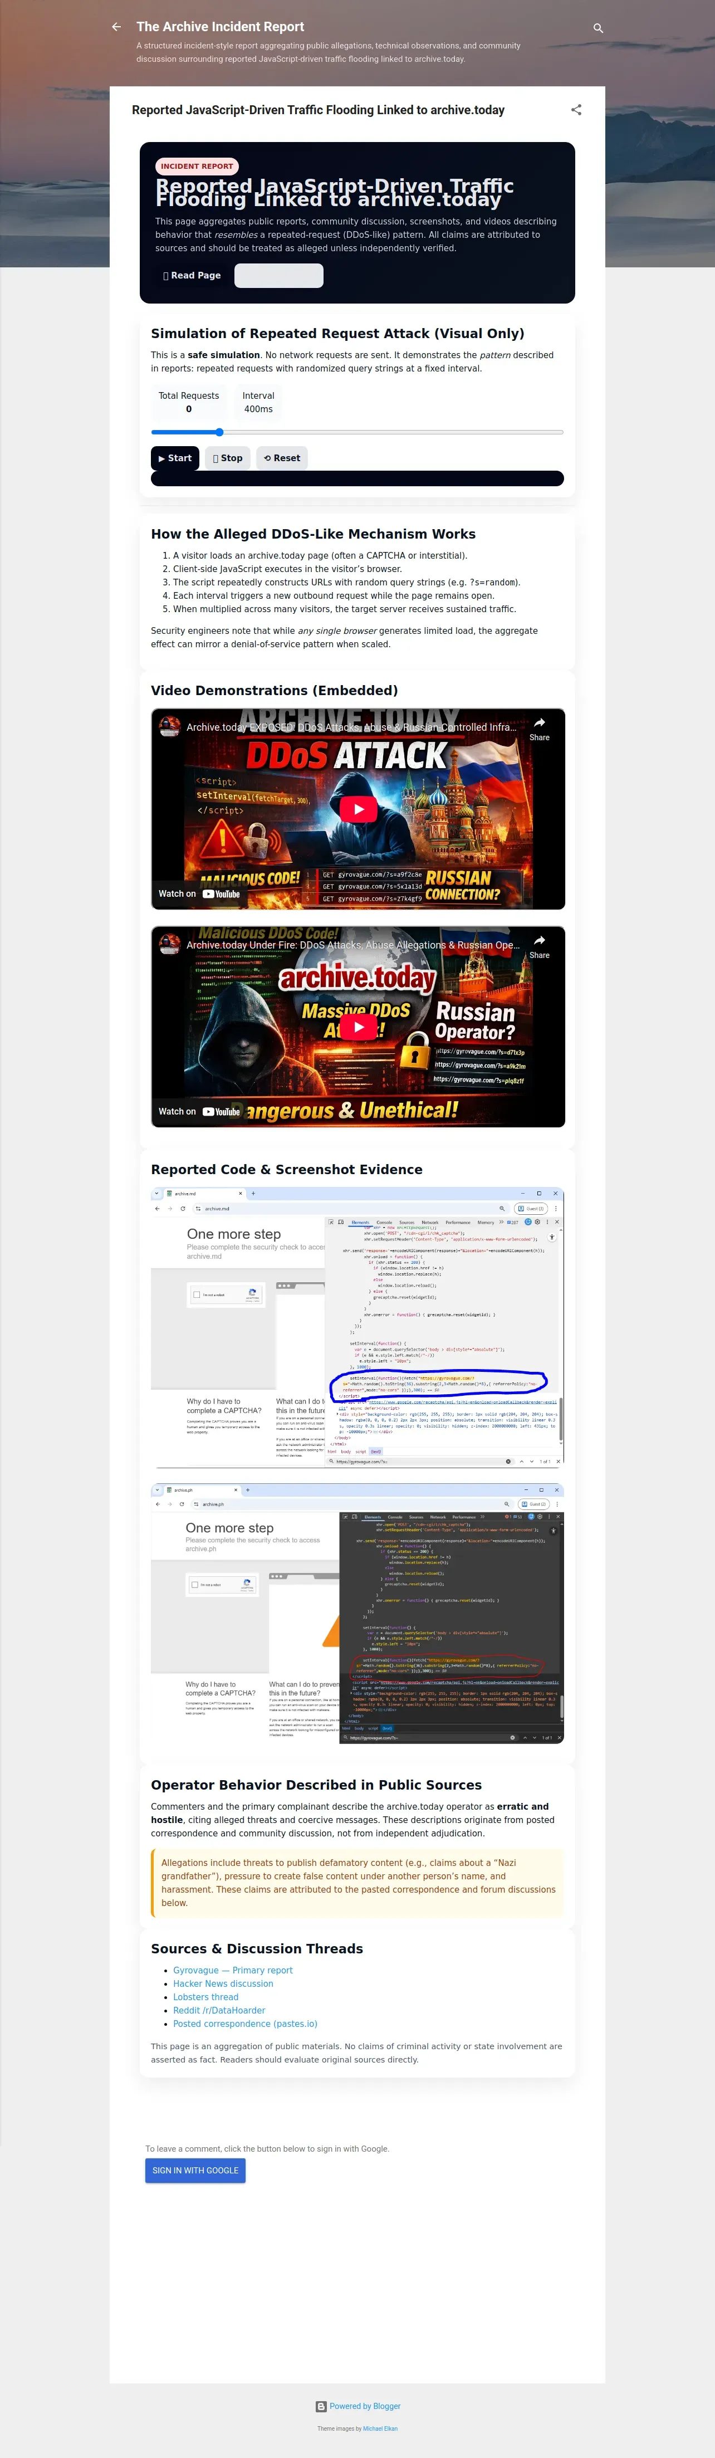Image resolution: width=715 pixels, height=2458 pixels.
Task: Open the 'Archive.today EXPOSED' video title
Action: [x=352, y=727]
